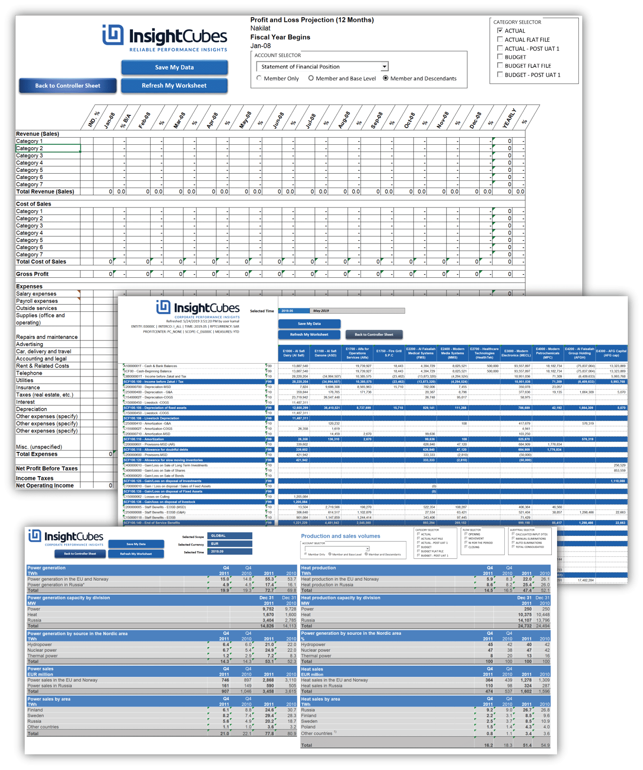The width and height of the screenshot is (643, 770).
Task: Click the May 2019 time label cell
Action: pos(358,311)
